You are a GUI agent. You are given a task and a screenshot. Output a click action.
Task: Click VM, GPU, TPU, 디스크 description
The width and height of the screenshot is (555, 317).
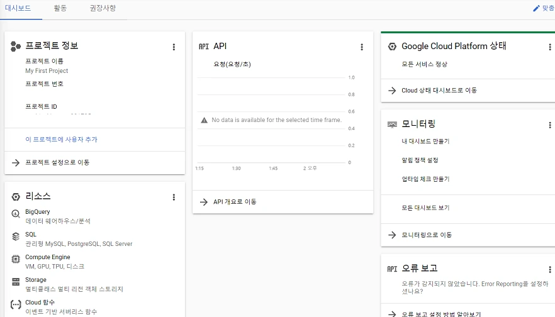coord(55,267)
